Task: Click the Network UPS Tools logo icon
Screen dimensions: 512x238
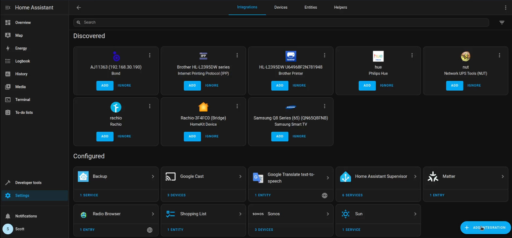Action: point(465,56)
